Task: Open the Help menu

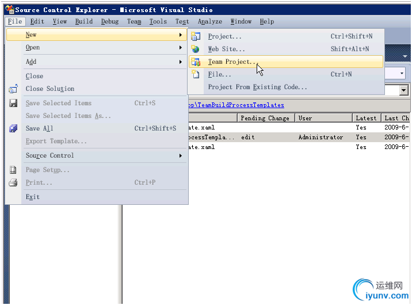Action: 266,21
